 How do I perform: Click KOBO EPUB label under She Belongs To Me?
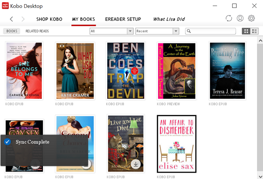[14, 104]
